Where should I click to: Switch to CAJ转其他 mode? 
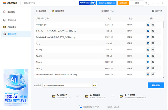pos(10,20)
